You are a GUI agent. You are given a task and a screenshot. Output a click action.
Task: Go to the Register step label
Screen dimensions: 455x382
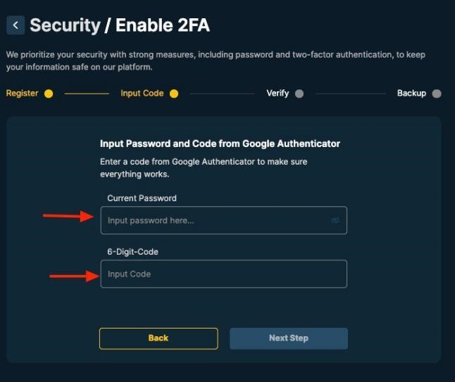[x=23, y=94]
